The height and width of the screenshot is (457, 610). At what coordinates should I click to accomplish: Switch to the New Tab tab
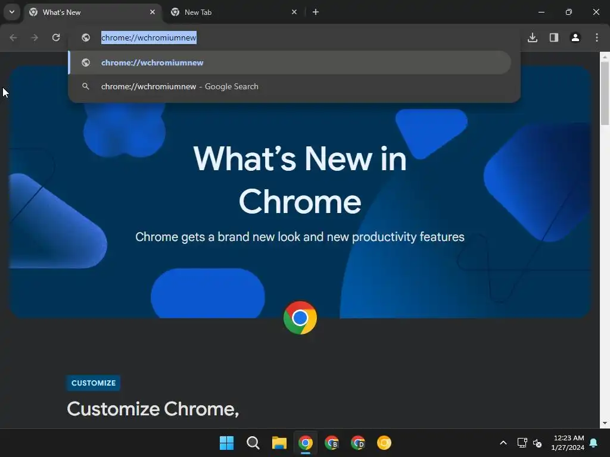tap(235, 12)
